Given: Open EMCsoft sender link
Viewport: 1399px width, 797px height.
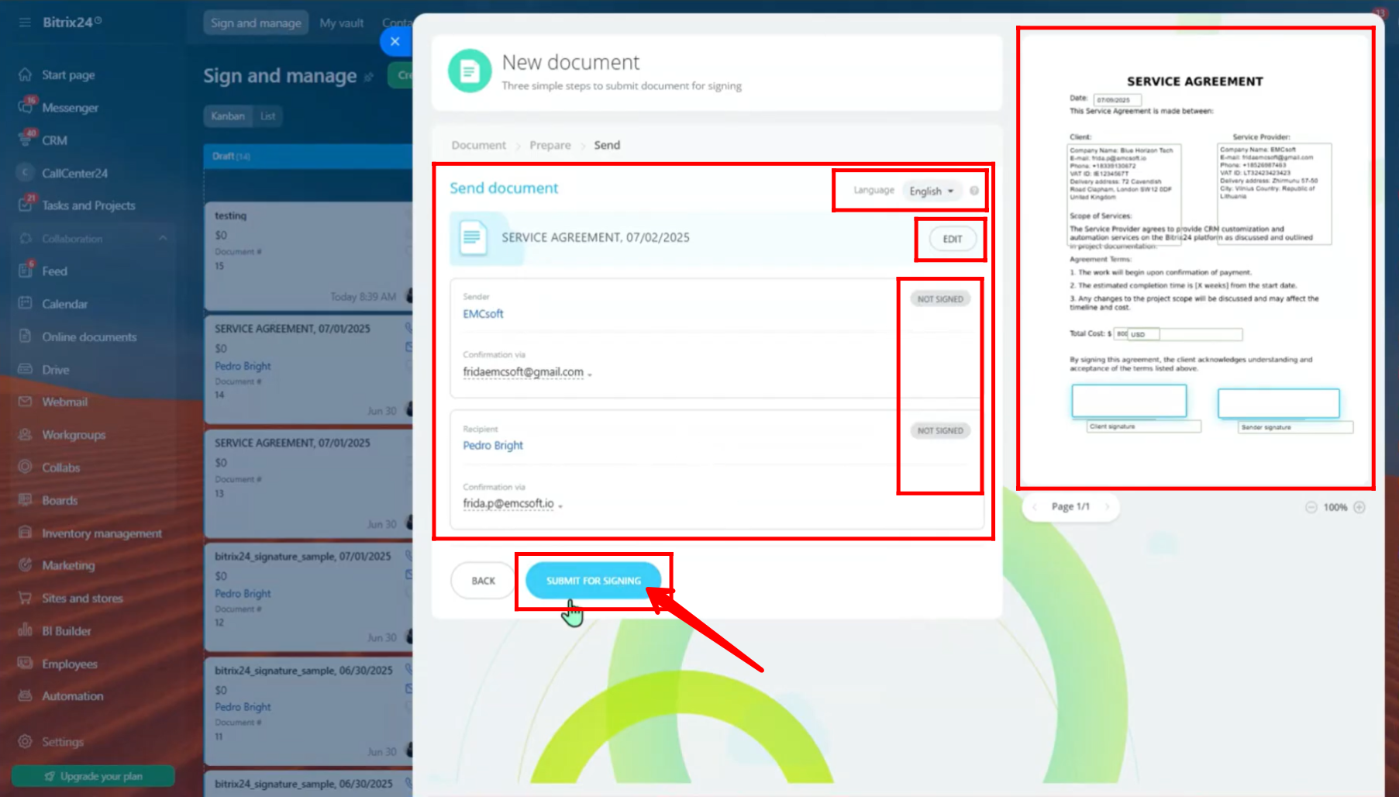Looking at the screenshot, I should click(x=483, y=314).
